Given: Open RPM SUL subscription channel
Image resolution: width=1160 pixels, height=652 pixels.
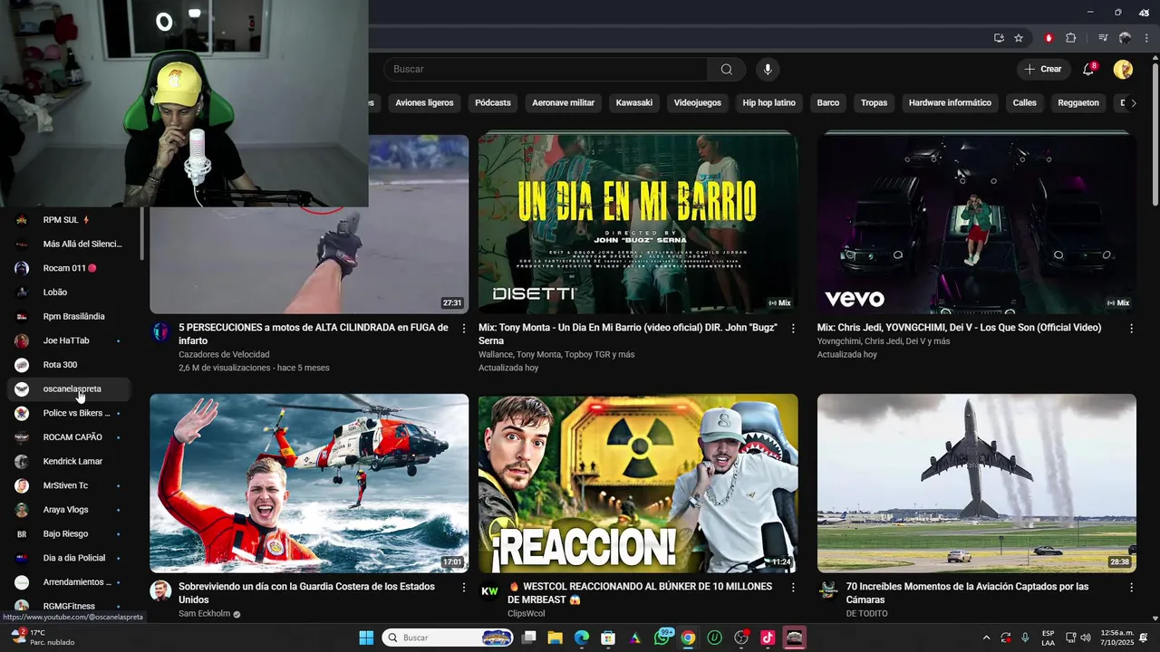Looking at the screenshot, I should pyautogui.click(x=69, y=220).
